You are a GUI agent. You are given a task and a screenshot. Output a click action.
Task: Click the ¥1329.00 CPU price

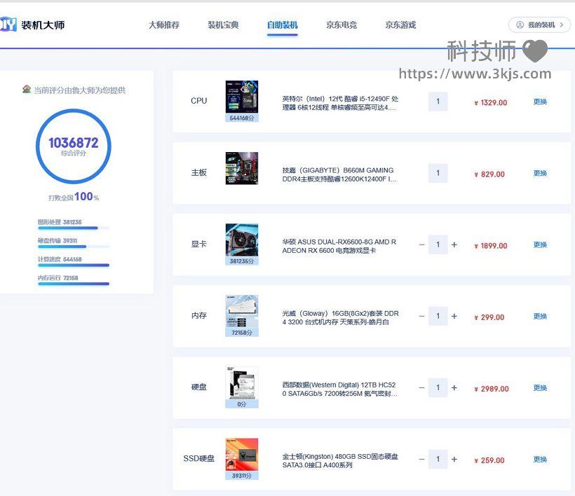point(491,102)
